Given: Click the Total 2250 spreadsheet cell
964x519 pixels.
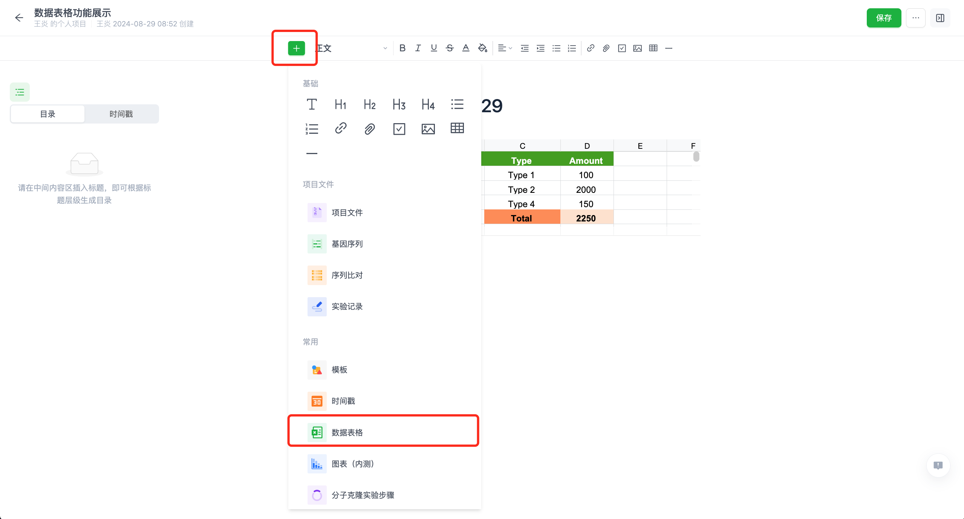Looking at the screenshot, I should [586, 218].
